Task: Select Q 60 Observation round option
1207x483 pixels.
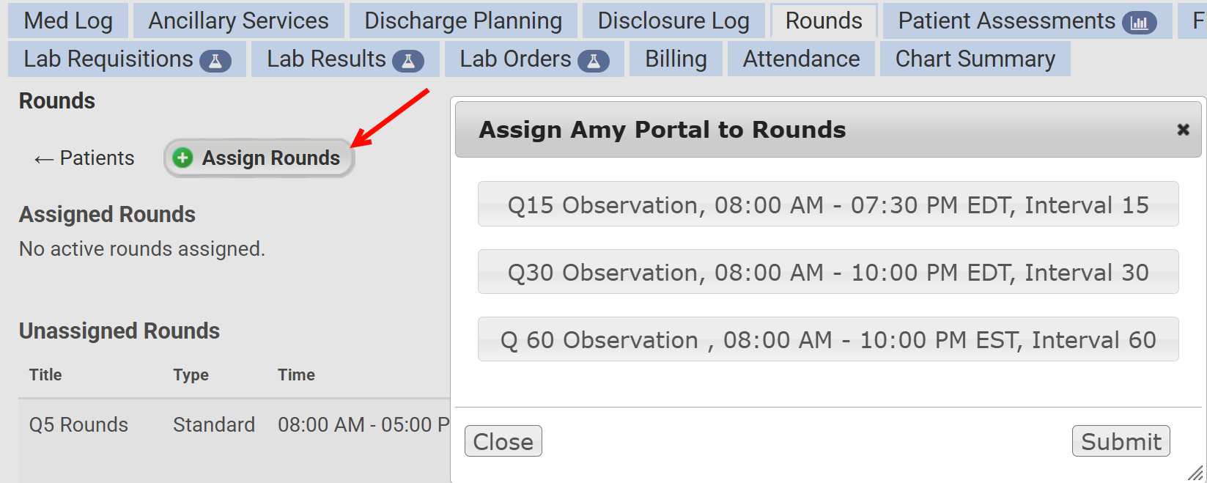Action: tap(828, 339)
